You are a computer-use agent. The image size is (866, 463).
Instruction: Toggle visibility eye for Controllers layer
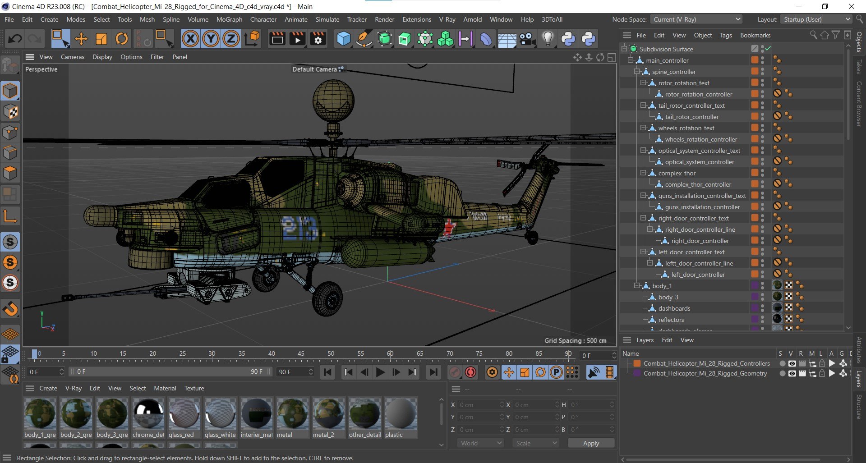click(792, 363)
